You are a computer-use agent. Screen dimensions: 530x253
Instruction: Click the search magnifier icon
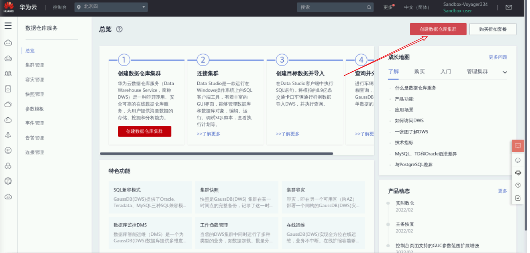click(369, 7)
